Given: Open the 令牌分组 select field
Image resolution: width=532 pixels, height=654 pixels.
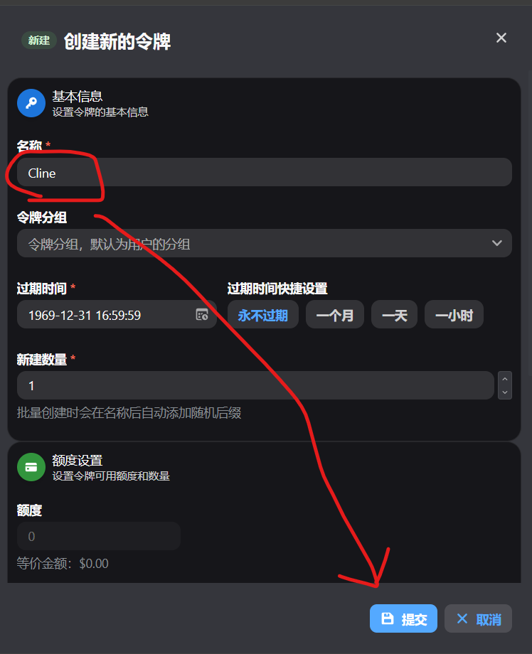Looking at the screenshot, I should click(x=264, y=243).
